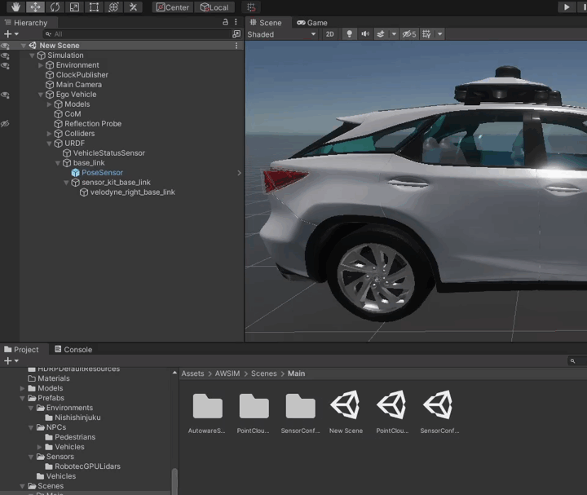Lock the Hierarchy panel
587x495 pixels.
pos(225,22)
